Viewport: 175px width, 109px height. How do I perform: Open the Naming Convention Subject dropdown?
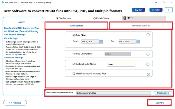118,54
